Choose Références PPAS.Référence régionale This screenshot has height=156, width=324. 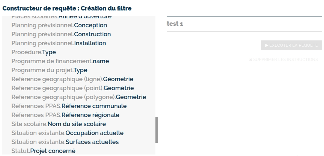[x=65, y=115]
